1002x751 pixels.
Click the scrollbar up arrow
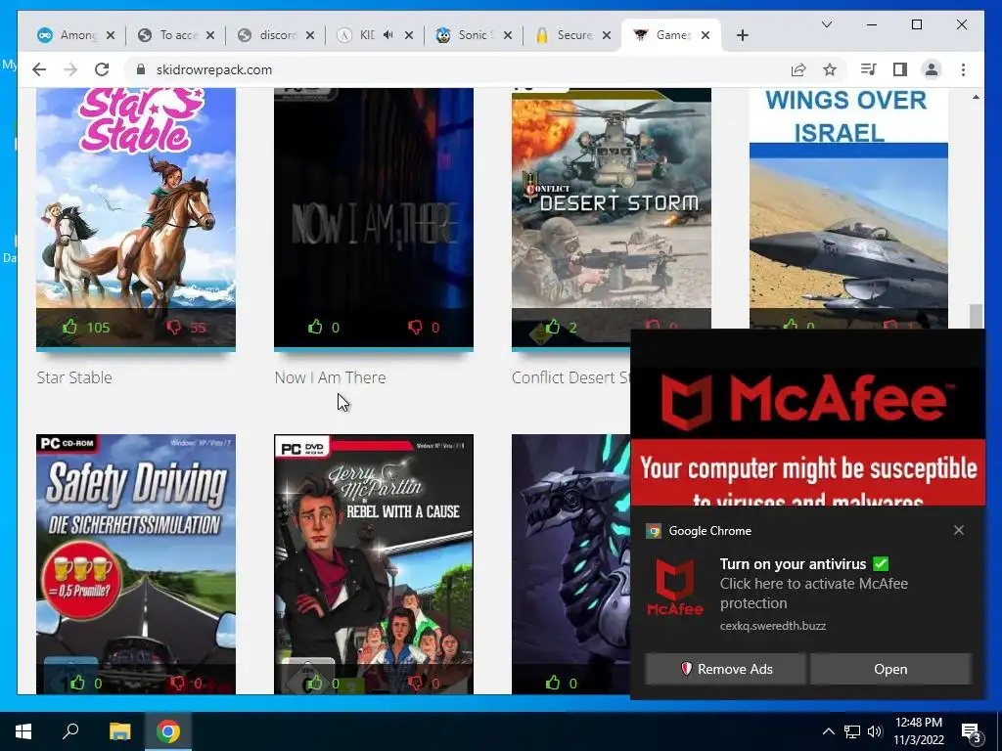pos(976,97)
